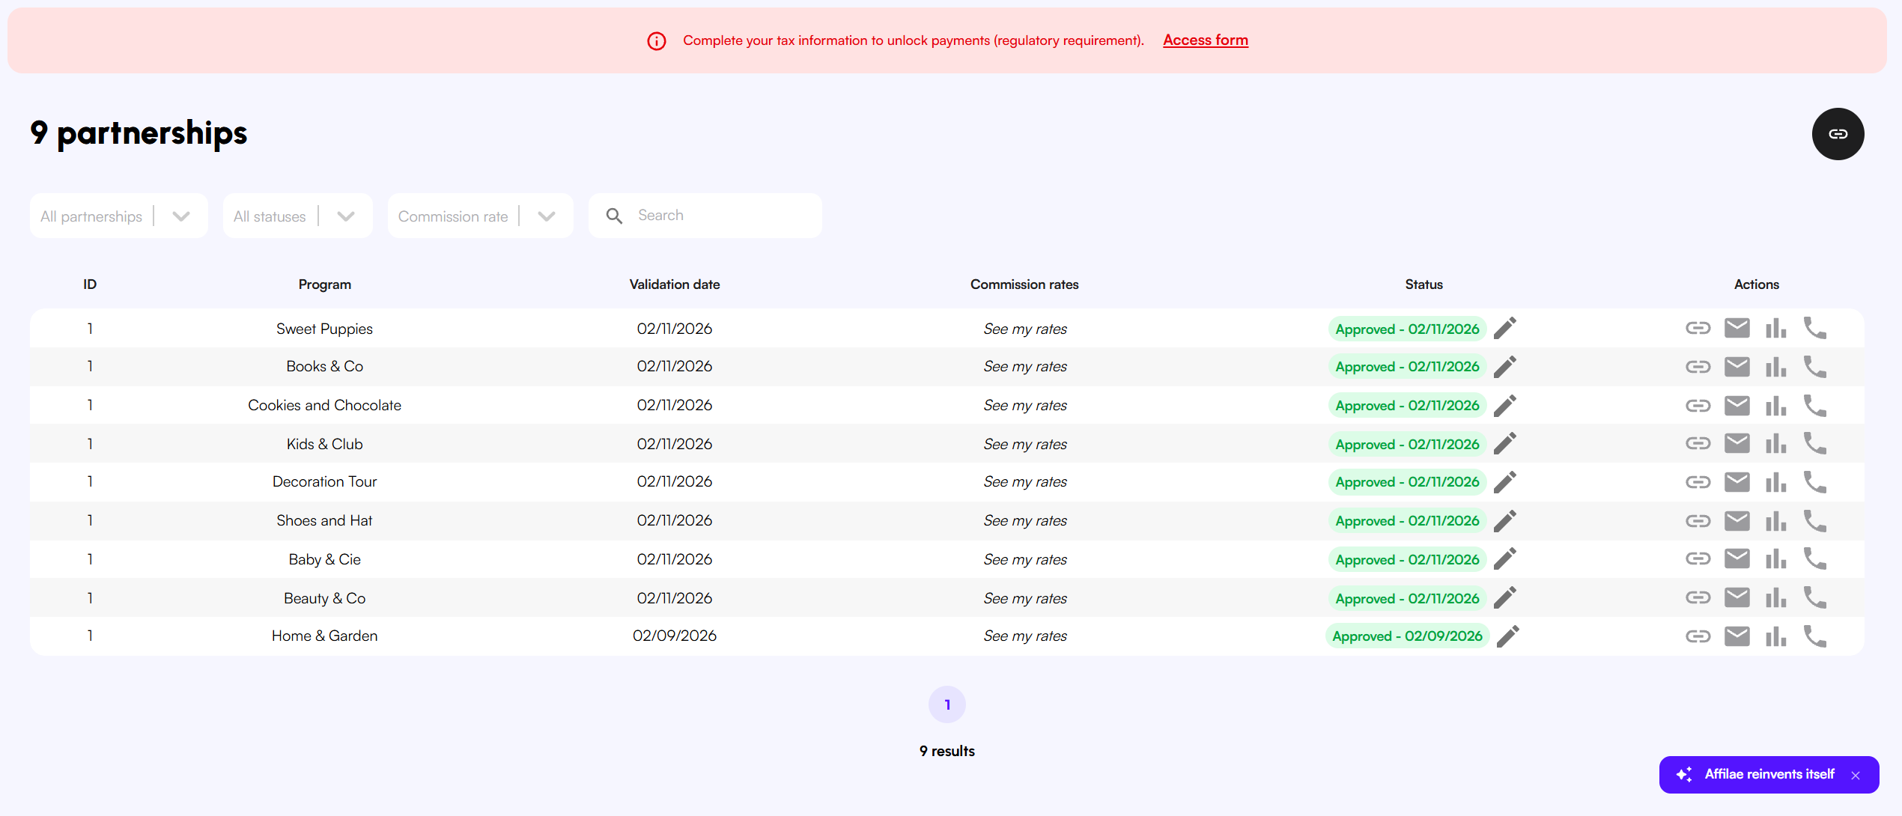1902x816 pixels.
Task: Open email icon for Shoes and Hat
Action: click(1737, 521)
